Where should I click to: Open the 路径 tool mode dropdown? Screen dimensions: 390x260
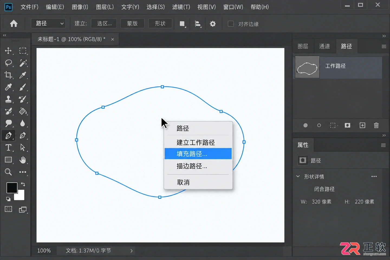[48, 24]
